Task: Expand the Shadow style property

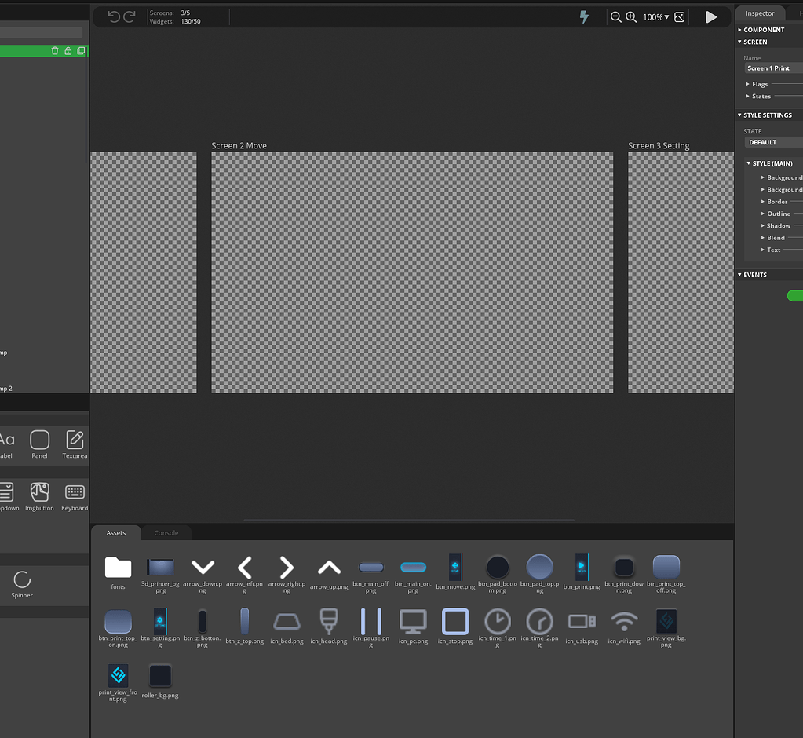Action: click(x=776, y=226)
